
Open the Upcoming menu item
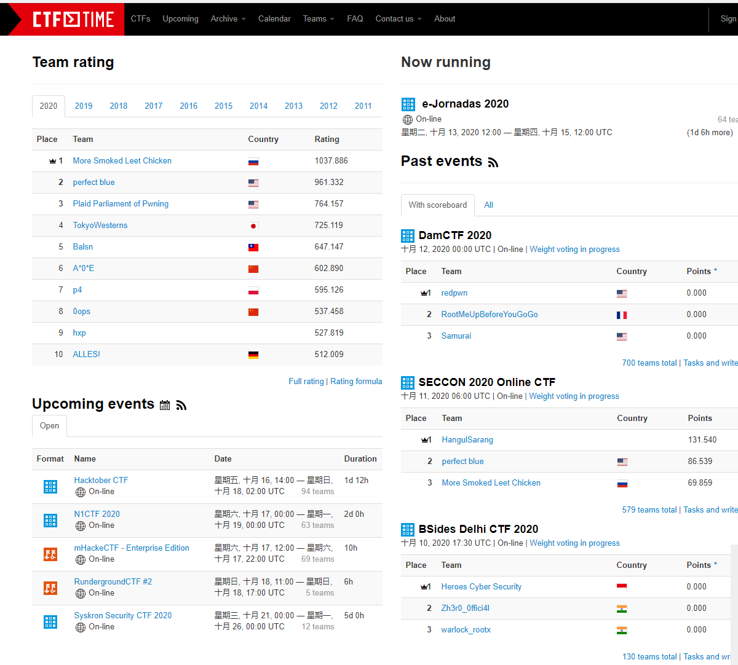181,19
